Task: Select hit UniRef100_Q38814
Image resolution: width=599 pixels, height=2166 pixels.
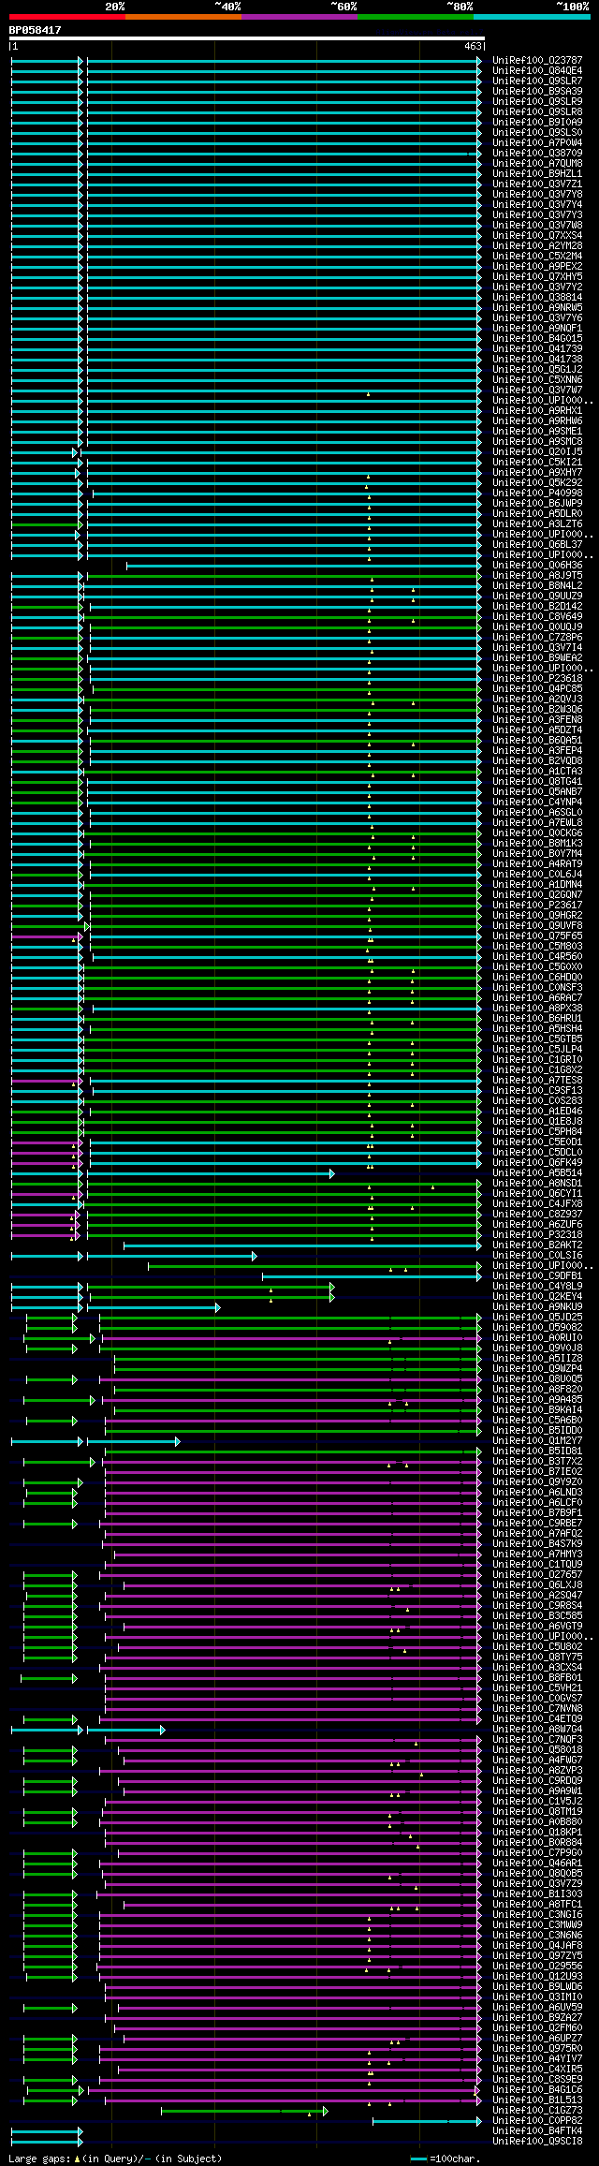Action: (537, 297)
